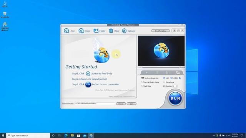Load a DVD Folder source
246x138 pixels.
99,31
